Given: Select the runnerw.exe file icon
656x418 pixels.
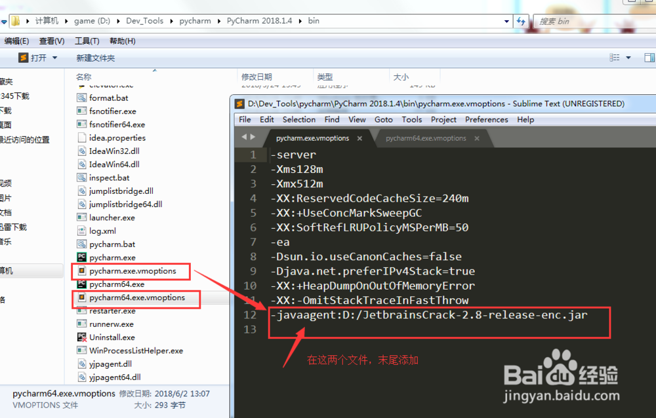Looking at the screenshot, I should coord(81,324).
